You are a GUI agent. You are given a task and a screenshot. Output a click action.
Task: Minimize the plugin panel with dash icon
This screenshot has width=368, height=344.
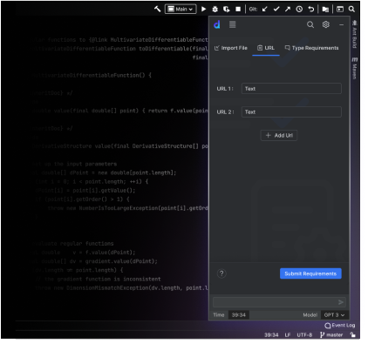click(x=341, y=25)
